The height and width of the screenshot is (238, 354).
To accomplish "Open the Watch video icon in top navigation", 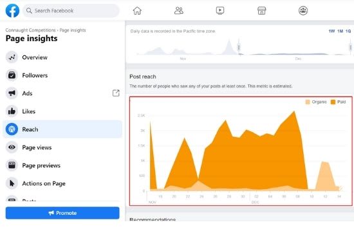I will [220, 10].
